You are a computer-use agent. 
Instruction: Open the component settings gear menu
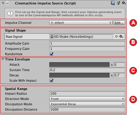point(124,3)
